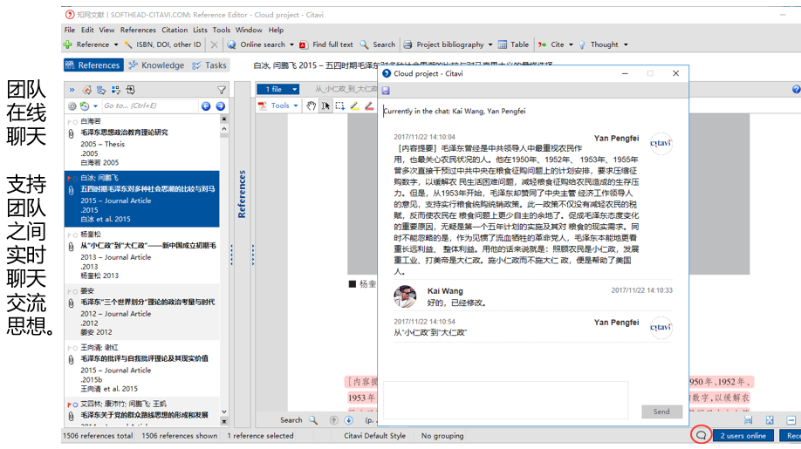Click Find full text PDF icon
This screenshot has width=801, height=449.
pyautogui.click(x=304, y=45)
